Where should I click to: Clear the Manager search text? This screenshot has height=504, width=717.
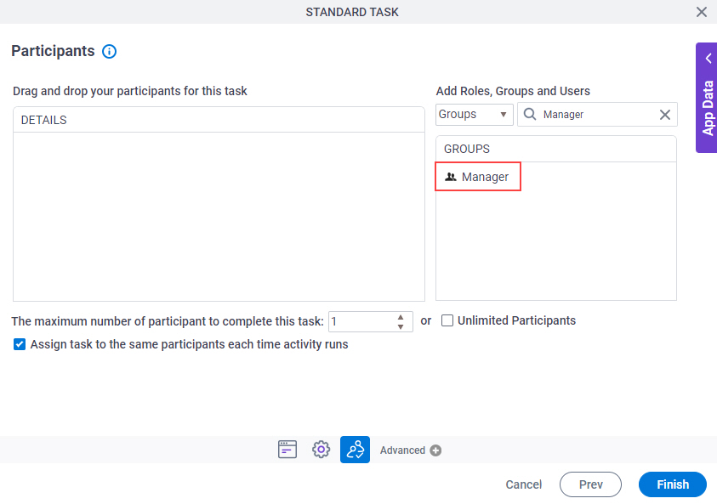[x=665, y=115]
